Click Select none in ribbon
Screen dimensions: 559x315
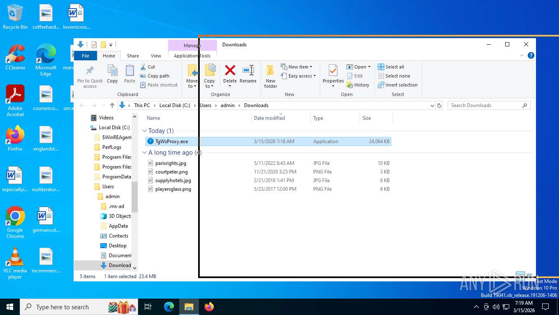pos(394,76)
